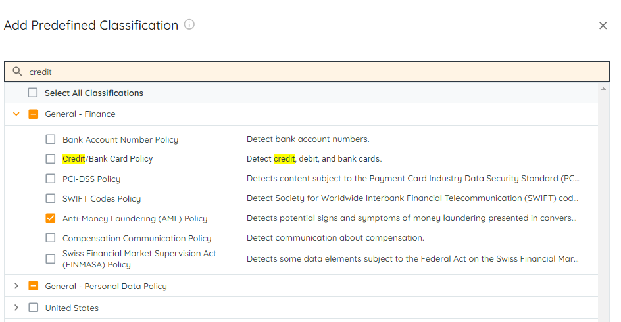Viewport: 621px width, 322px height.
Task: Expand the United States group
Action: [x=16, y=308]
